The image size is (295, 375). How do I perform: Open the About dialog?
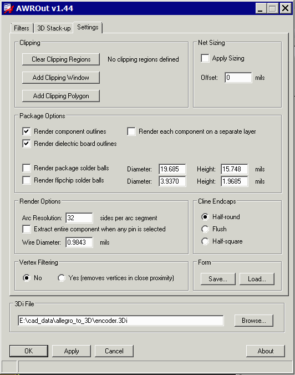[x=266, y=351]
